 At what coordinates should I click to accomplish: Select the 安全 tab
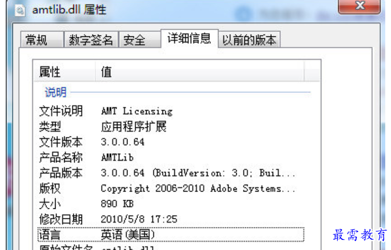[x=139, y=40]
